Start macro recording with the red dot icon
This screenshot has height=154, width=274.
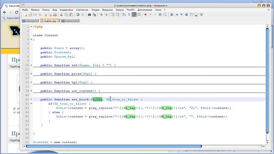click(145, 15)
